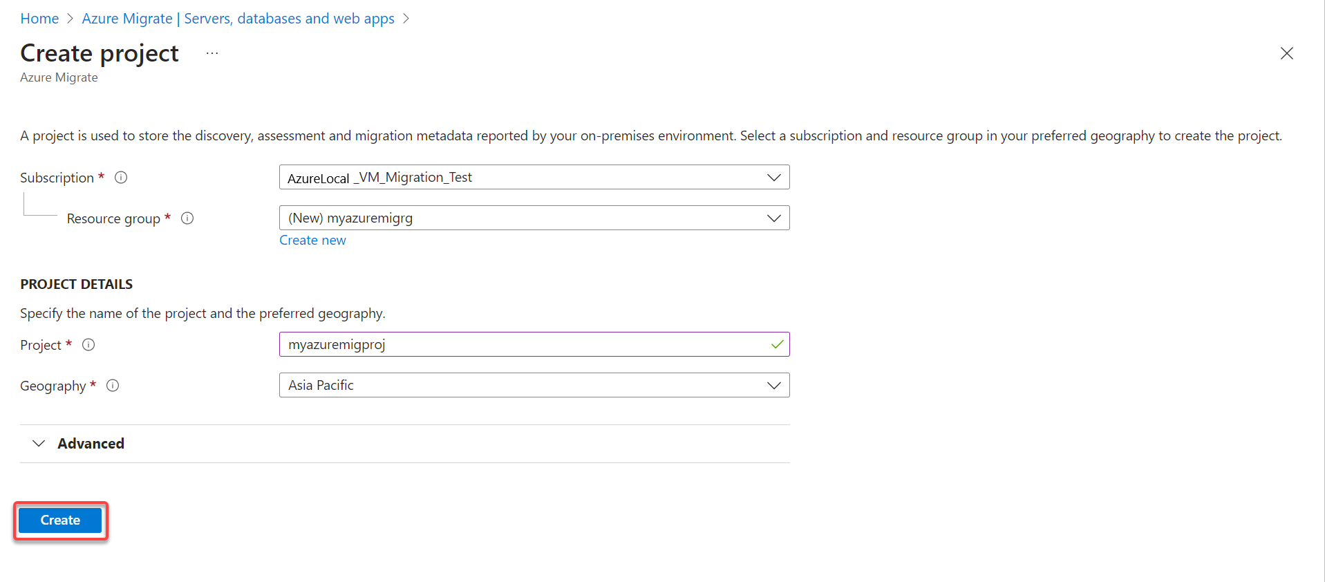
Task: Close the Create project pane
Action: 1286,53
